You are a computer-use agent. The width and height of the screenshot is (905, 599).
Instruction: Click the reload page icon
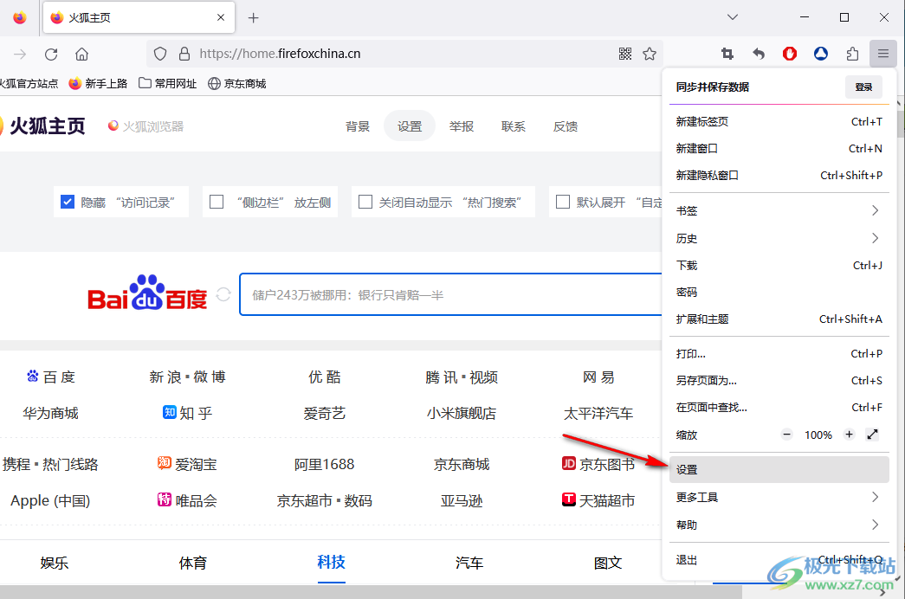coord(51,55)
